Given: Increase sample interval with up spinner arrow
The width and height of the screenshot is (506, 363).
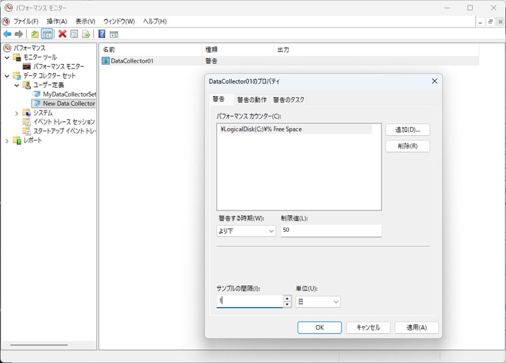Looking at the screenshot, I should [x=287, y=298].
